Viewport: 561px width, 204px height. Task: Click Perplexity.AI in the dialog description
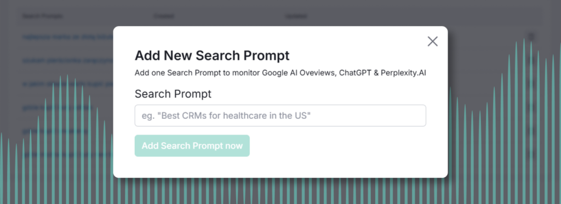pos(403,73)
